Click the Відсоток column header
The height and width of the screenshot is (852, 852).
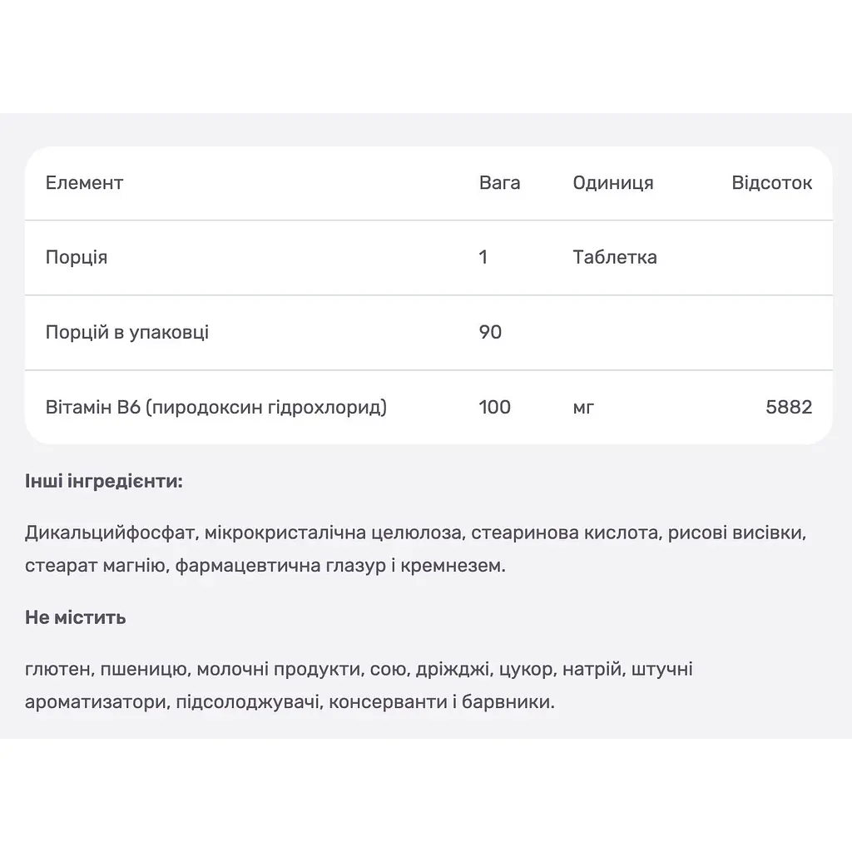771,182
